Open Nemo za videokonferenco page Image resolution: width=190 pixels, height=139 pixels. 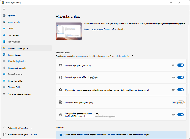pyautogui.click(x=26, y=94)
